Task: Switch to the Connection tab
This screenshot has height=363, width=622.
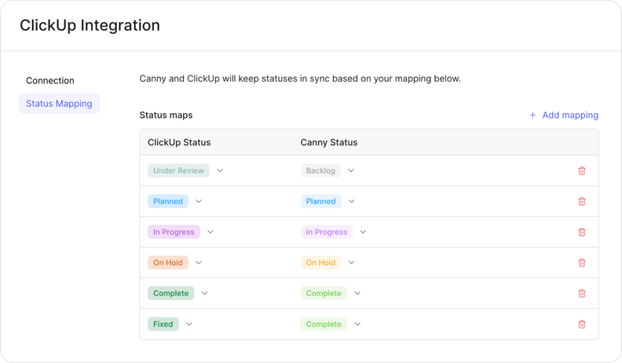Action: point(50,80)
